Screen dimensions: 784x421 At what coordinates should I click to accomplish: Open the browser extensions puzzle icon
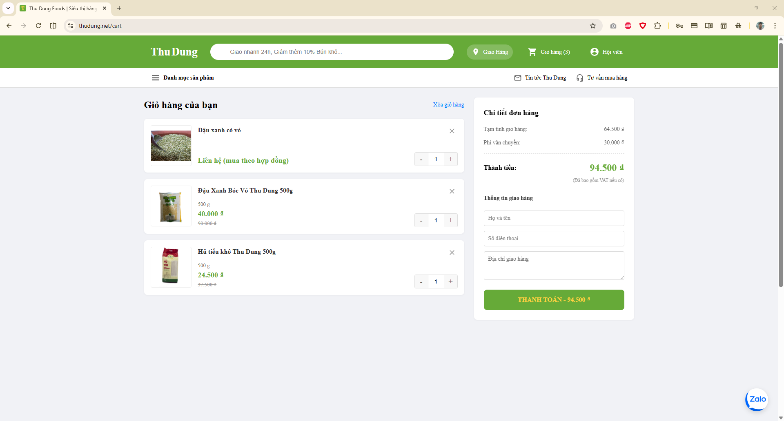pyautogui.click(x=657, y=26)
